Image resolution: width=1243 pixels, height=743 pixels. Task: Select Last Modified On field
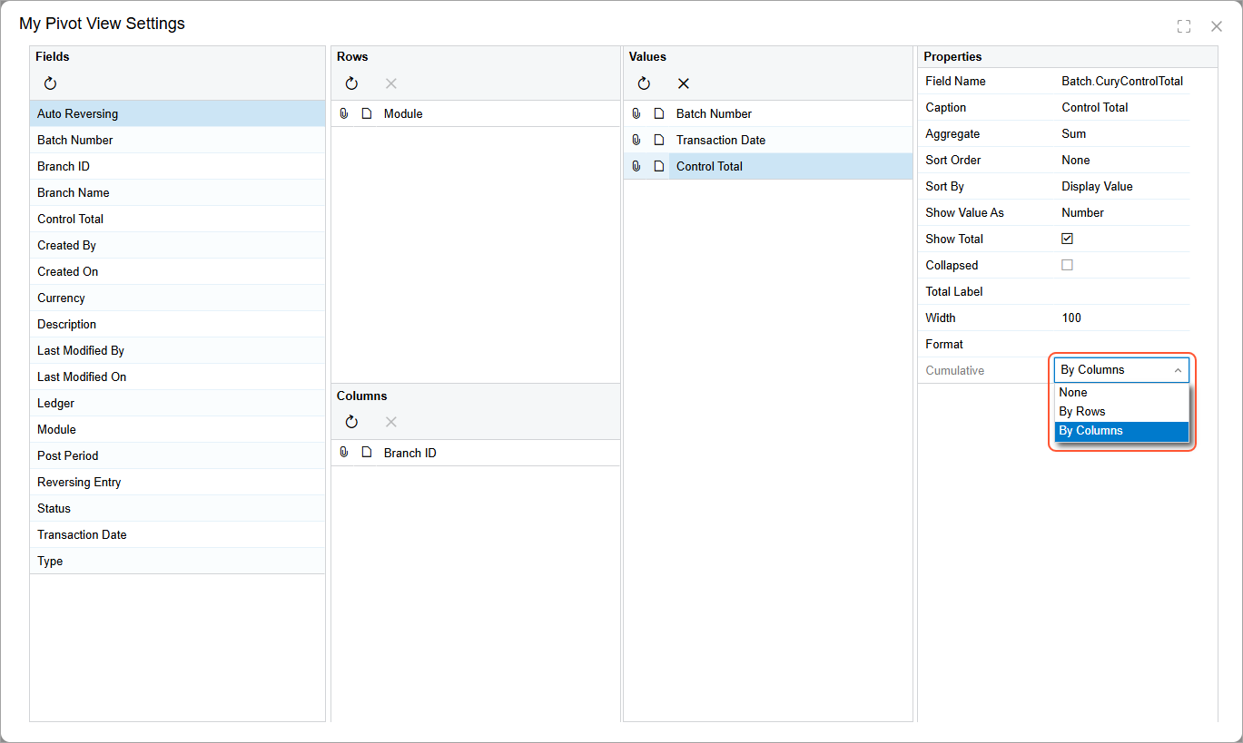pos(177,376)
